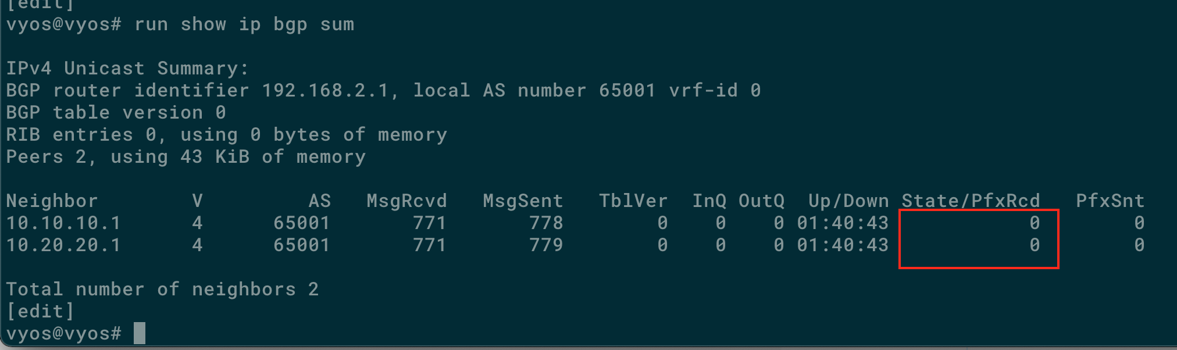Click the MsgSent value 778

click(546, 223)
